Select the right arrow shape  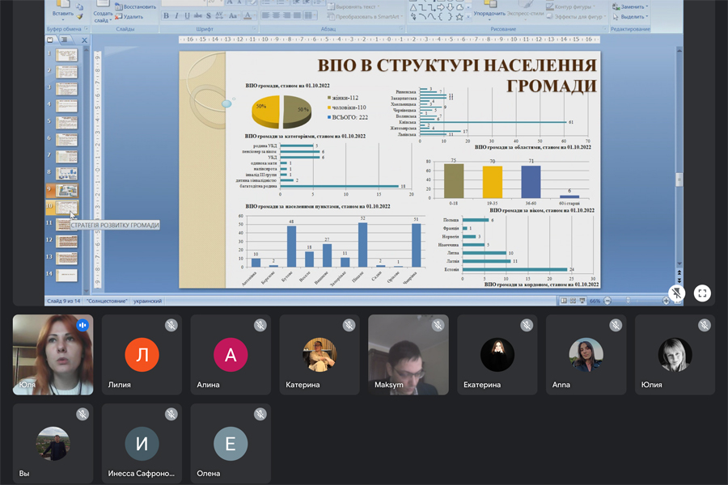441,7
